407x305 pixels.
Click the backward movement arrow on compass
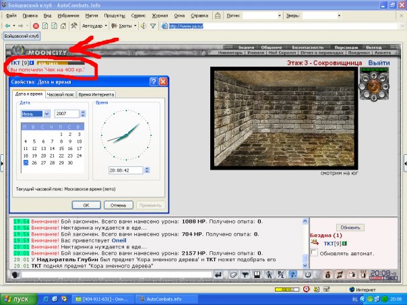374,98
